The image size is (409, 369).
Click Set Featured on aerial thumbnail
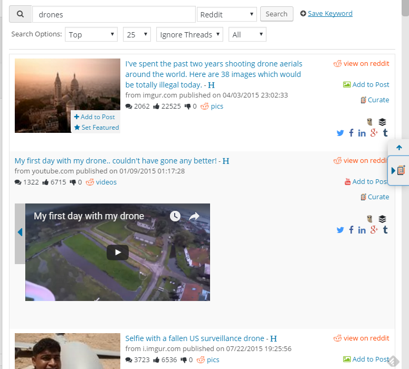pyautogui.click(x=97, y=128)
